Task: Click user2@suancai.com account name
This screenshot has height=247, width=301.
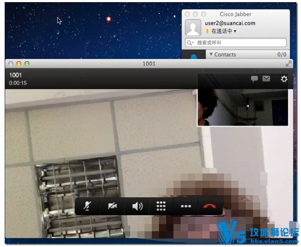Action: (230, 23)
